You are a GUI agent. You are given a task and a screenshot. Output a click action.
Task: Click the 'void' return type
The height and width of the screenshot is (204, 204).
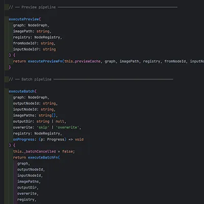point(79,139)
